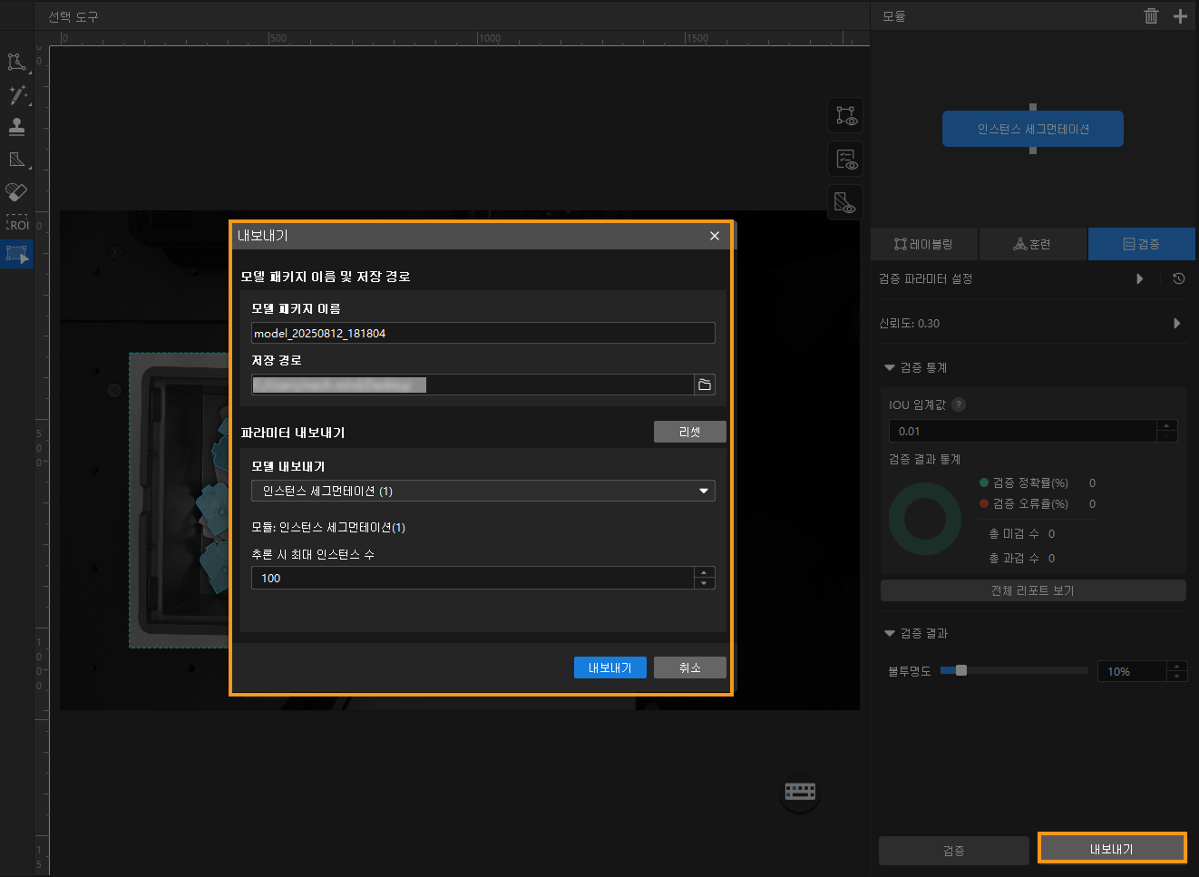
Task: Increase 추론 시 최대 인스턴스 수 with up arrow
Action: 705,572
